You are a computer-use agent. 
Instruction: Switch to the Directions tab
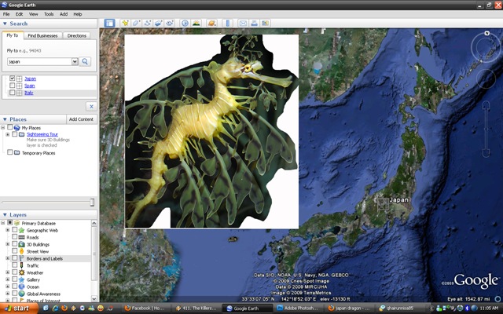pos(77,35)
